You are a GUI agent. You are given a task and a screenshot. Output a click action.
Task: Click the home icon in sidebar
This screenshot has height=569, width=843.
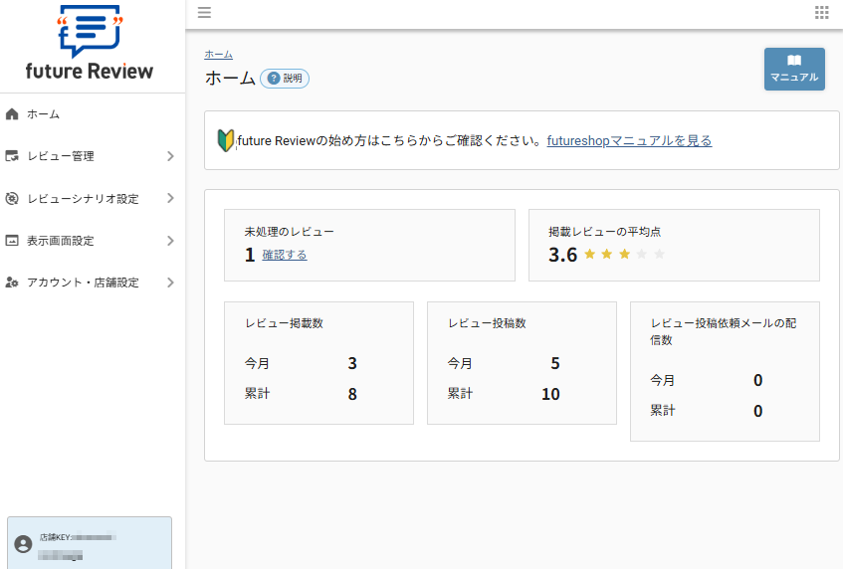[x=12, y=114]
